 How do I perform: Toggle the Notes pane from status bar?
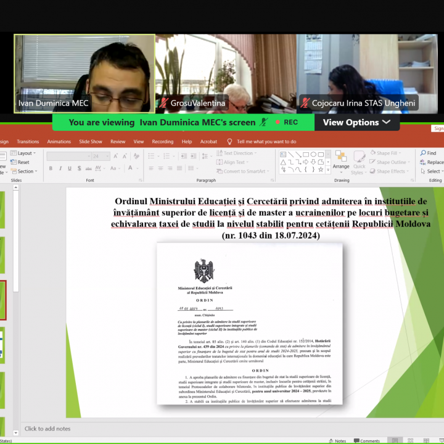337,440
